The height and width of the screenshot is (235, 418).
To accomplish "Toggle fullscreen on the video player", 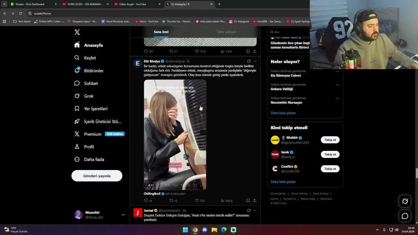I will pyautogui.click(x=201, y=185).
